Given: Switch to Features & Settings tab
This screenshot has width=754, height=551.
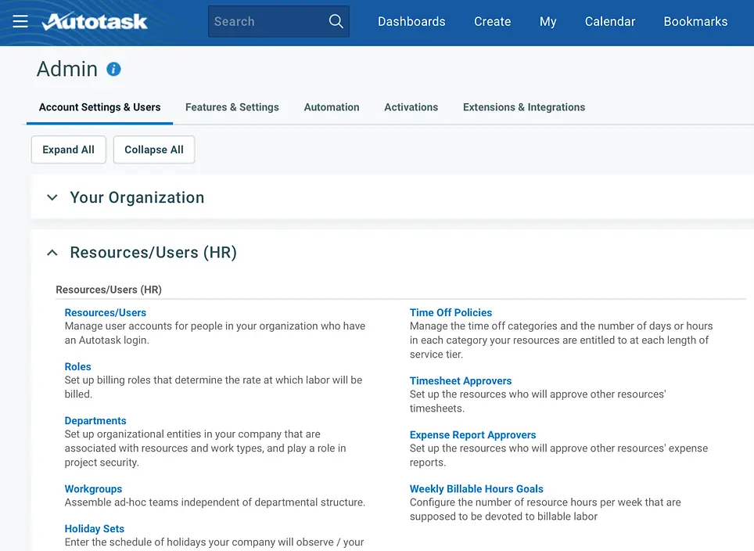Looking at the screenshot, I should click(232, 107).
